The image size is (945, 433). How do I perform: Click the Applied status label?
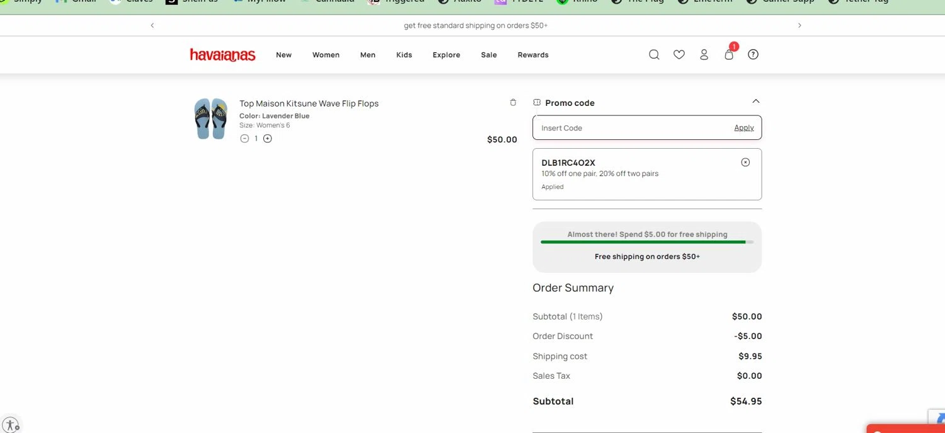point(553,187)
